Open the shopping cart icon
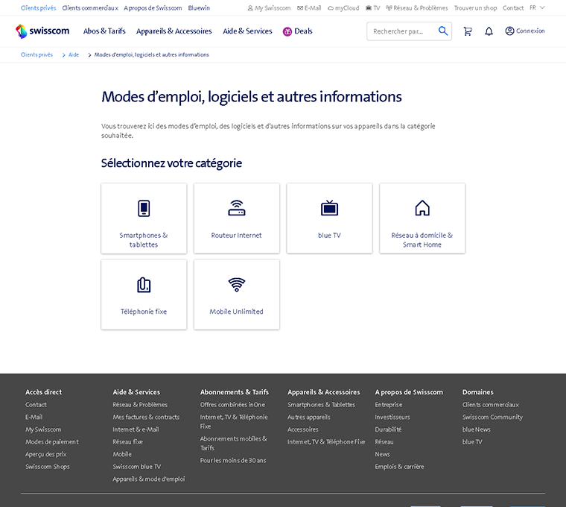 tap(468, 31)
